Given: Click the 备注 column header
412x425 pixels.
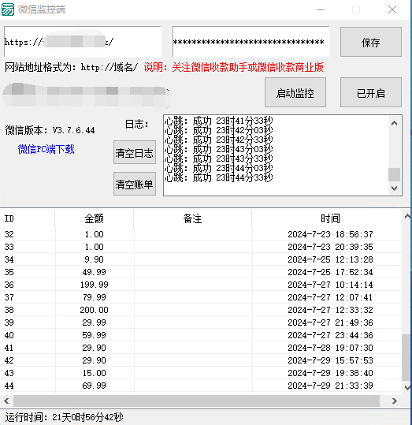Looking at the screenshot, I should pyautogui.click(x=192, y=218).
